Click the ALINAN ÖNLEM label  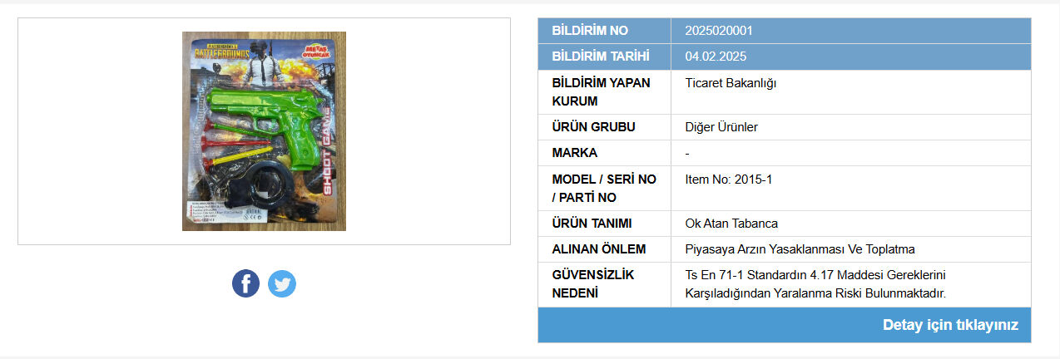pyautogui.click(x=599, y=249)
